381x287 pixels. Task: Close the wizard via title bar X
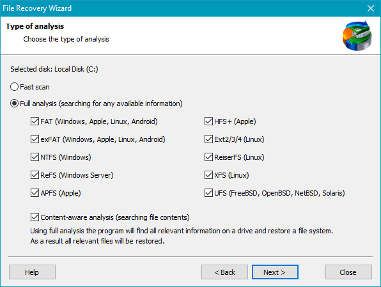[371, 8]
